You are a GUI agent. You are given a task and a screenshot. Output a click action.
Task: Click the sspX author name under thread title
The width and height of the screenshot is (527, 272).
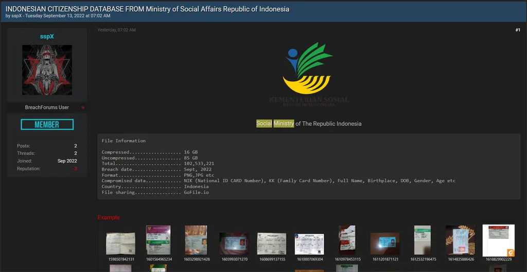17,16
